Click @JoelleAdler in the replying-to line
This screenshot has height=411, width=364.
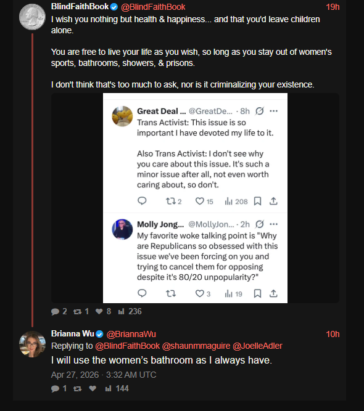[x=257, y=346]
